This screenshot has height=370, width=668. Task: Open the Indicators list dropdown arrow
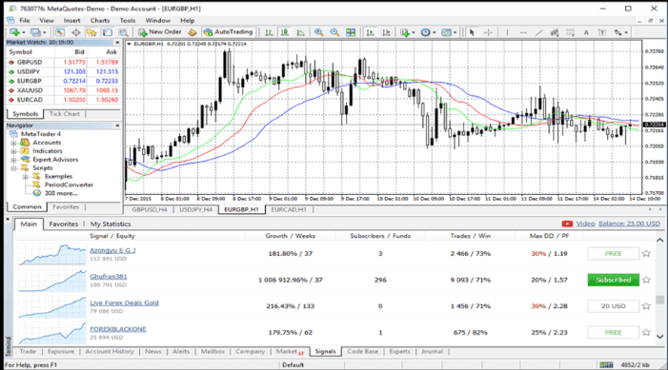(414, 32)
